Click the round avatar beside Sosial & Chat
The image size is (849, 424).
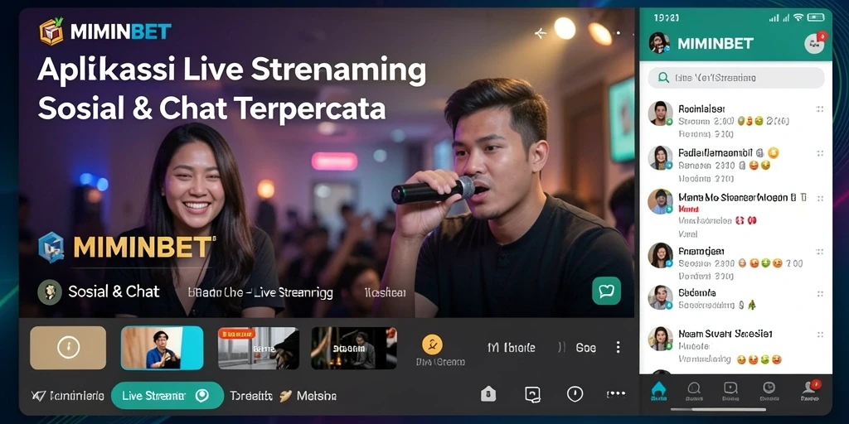click(x=49, y=292)
